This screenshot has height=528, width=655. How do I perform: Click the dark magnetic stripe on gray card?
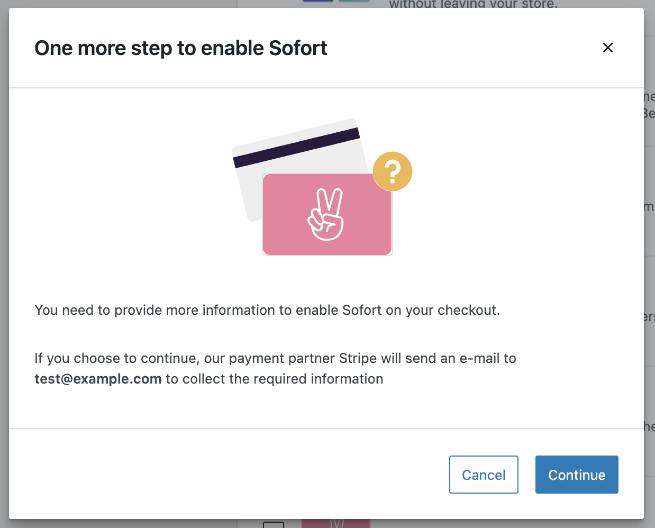point(296,148)
